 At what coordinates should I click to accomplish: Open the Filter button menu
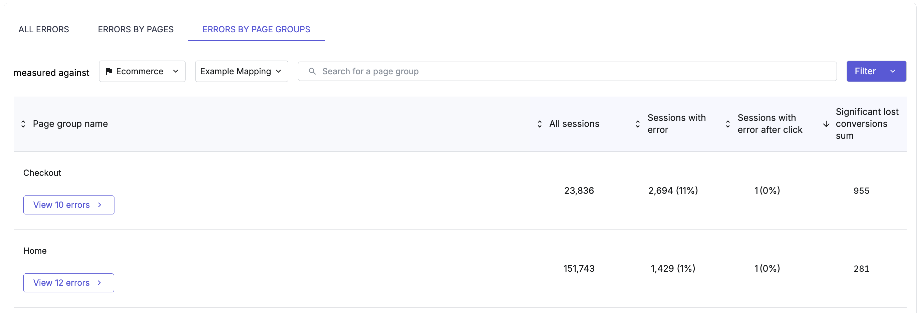coord(876,71)
